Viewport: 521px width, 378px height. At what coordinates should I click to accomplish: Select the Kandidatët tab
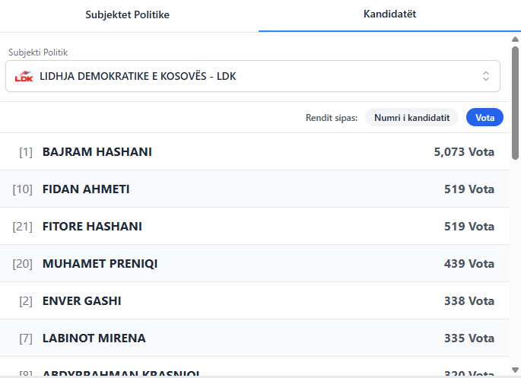389,14
